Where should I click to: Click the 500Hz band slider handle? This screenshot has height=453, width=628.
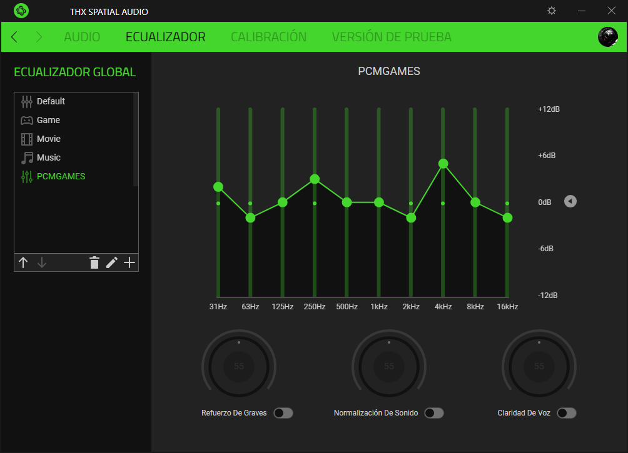(347, 202)
